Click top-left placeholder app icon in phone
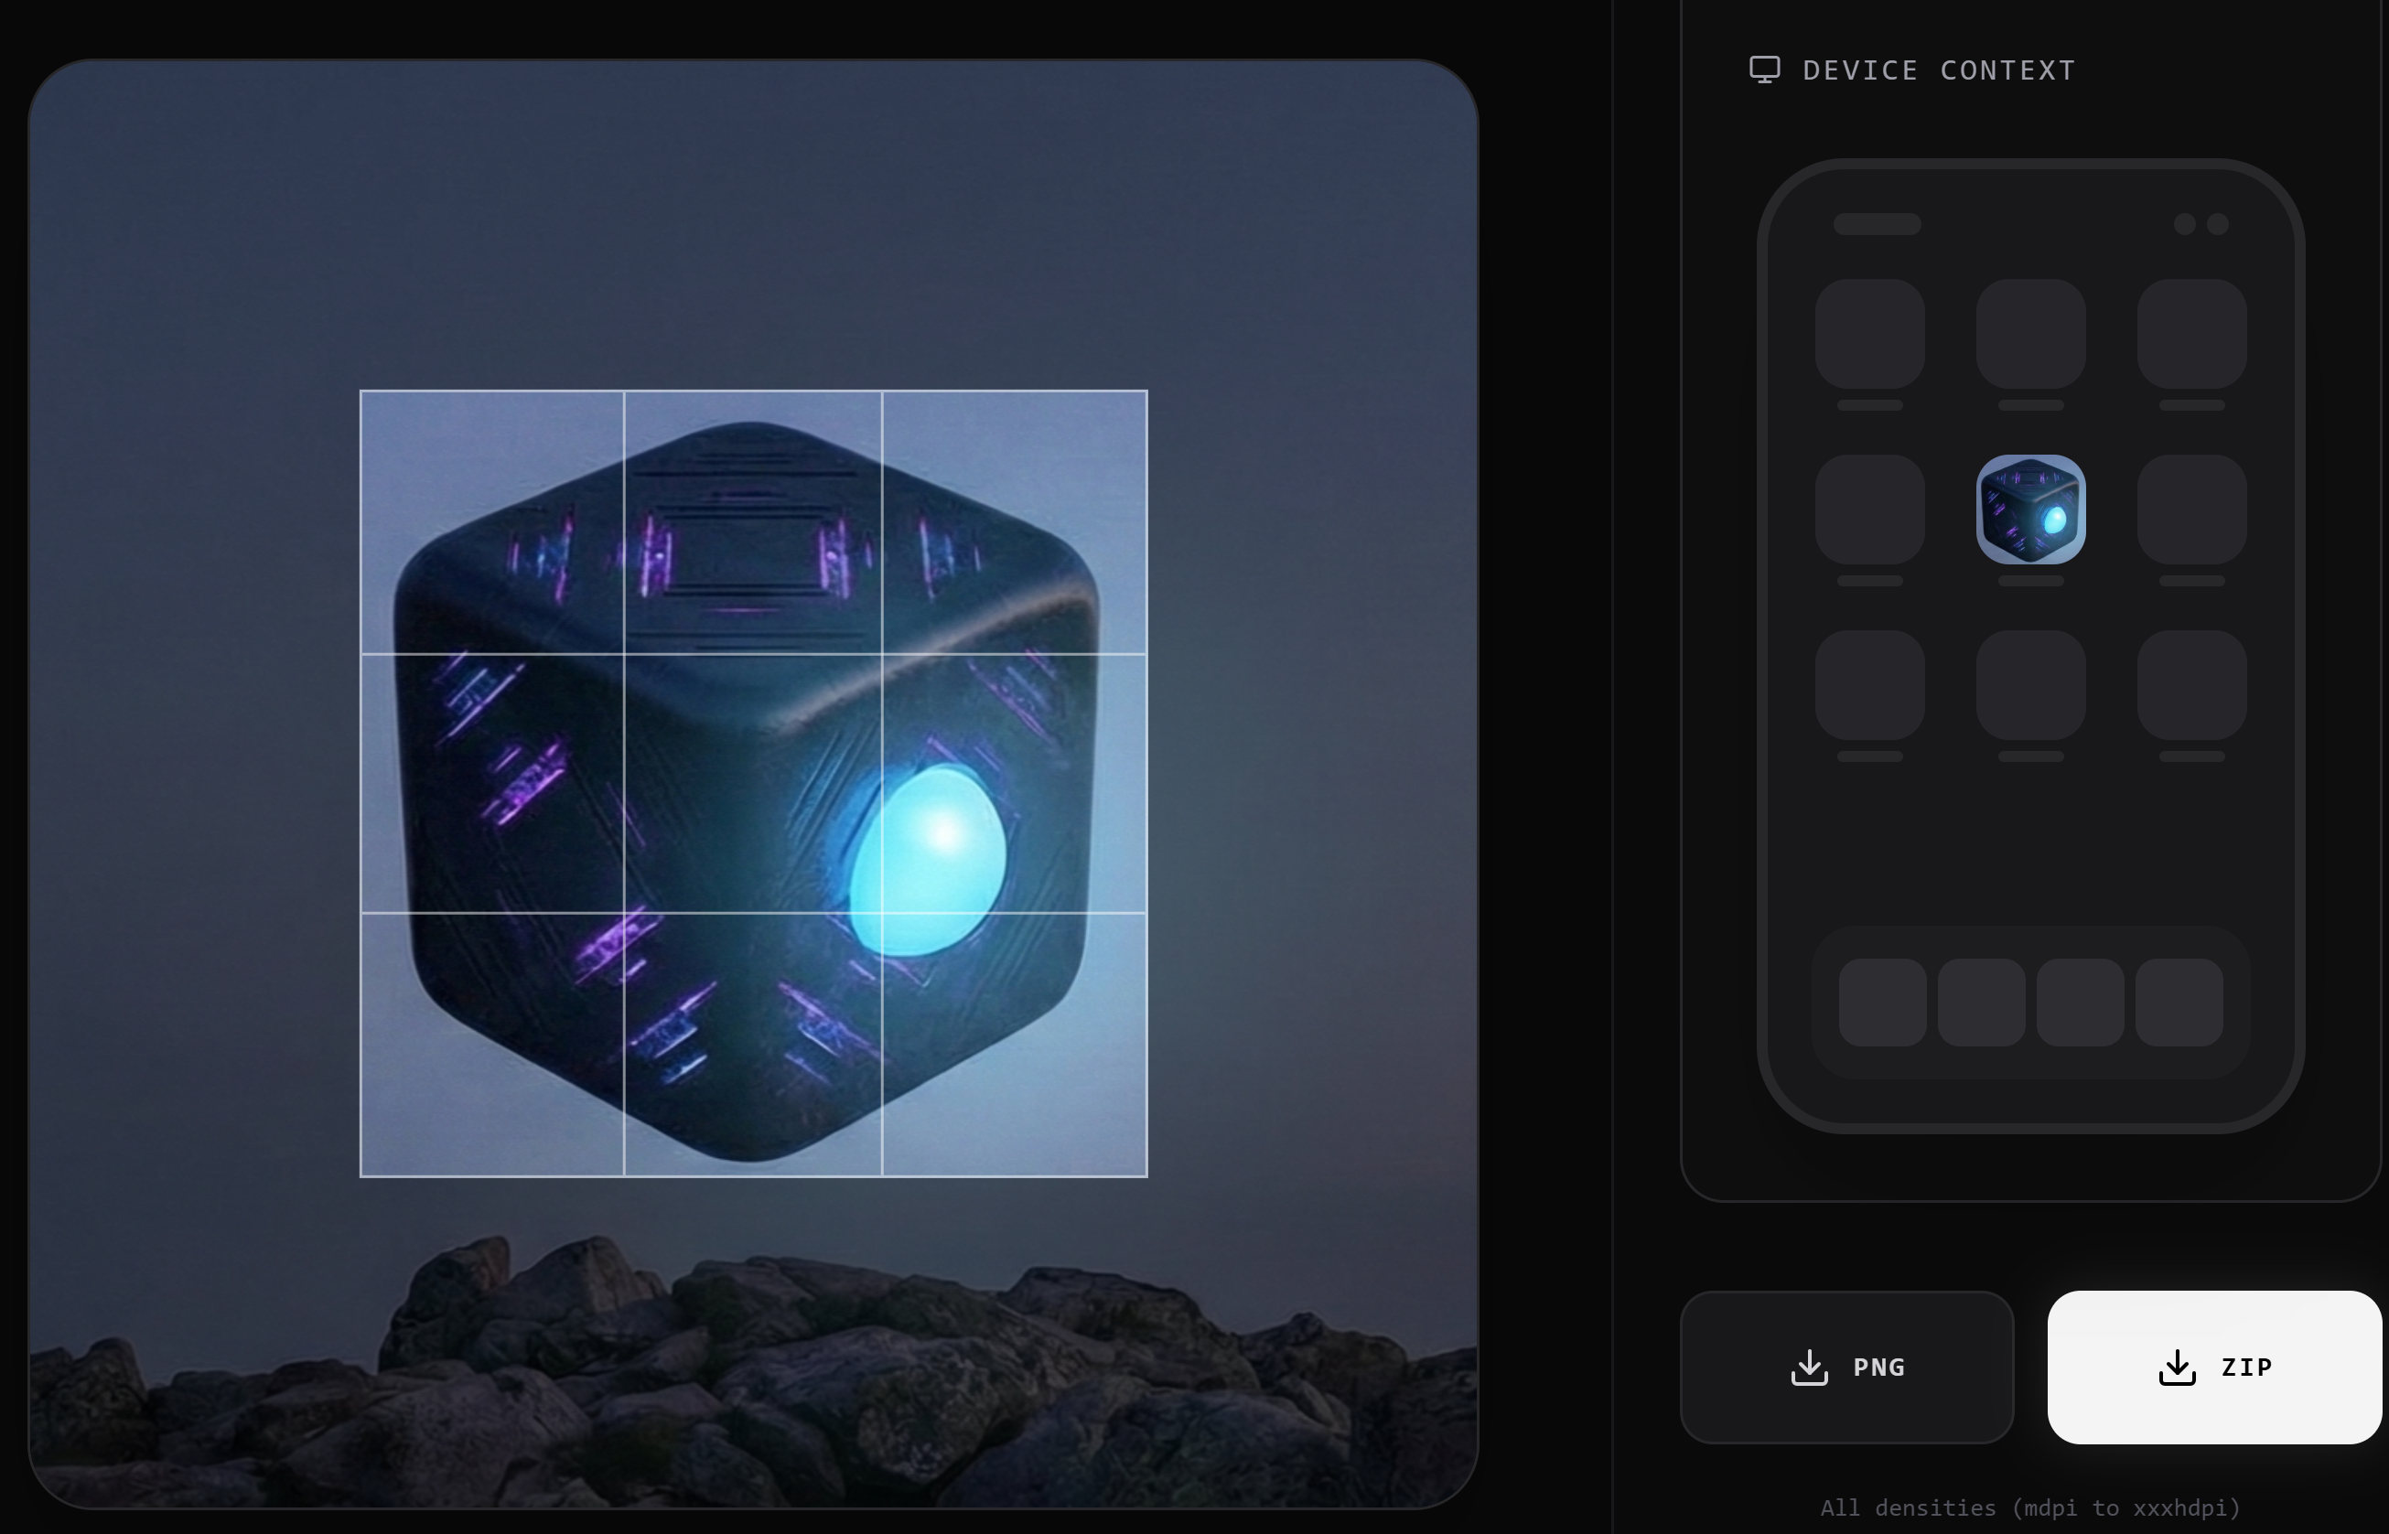Image resolution: width=2389 pixels, height=1534 pixels. 1869,334
